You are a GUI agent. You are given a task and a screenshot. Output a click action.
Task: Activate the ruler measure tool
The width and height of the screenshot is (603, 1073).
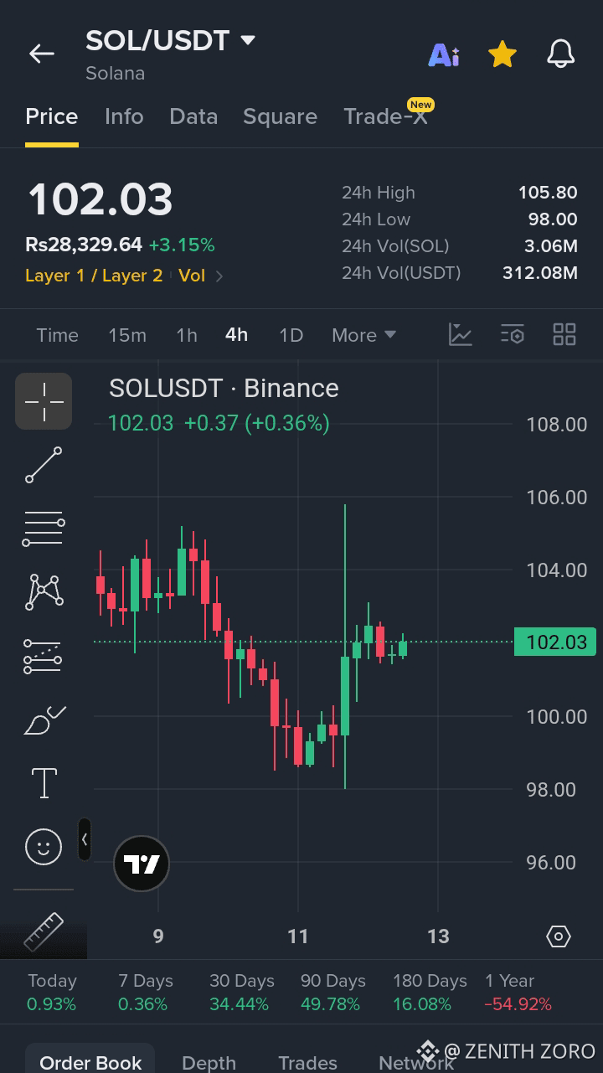[x=44, y=932]
